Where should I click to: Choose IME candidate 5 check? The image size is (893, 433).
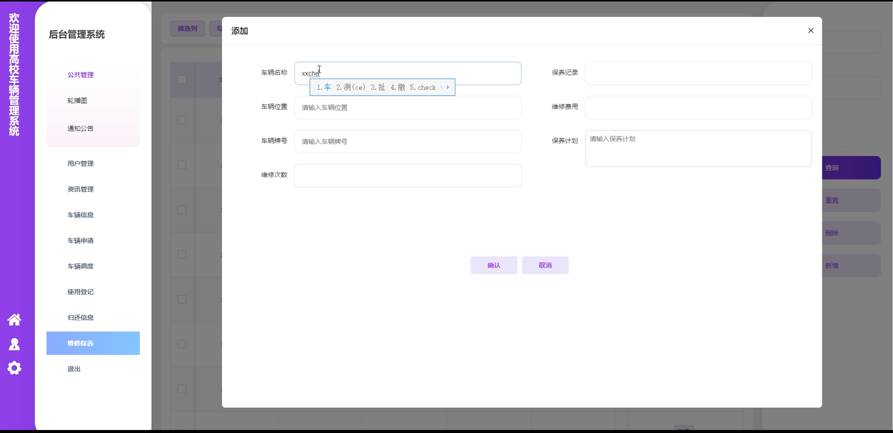[423, 87]
